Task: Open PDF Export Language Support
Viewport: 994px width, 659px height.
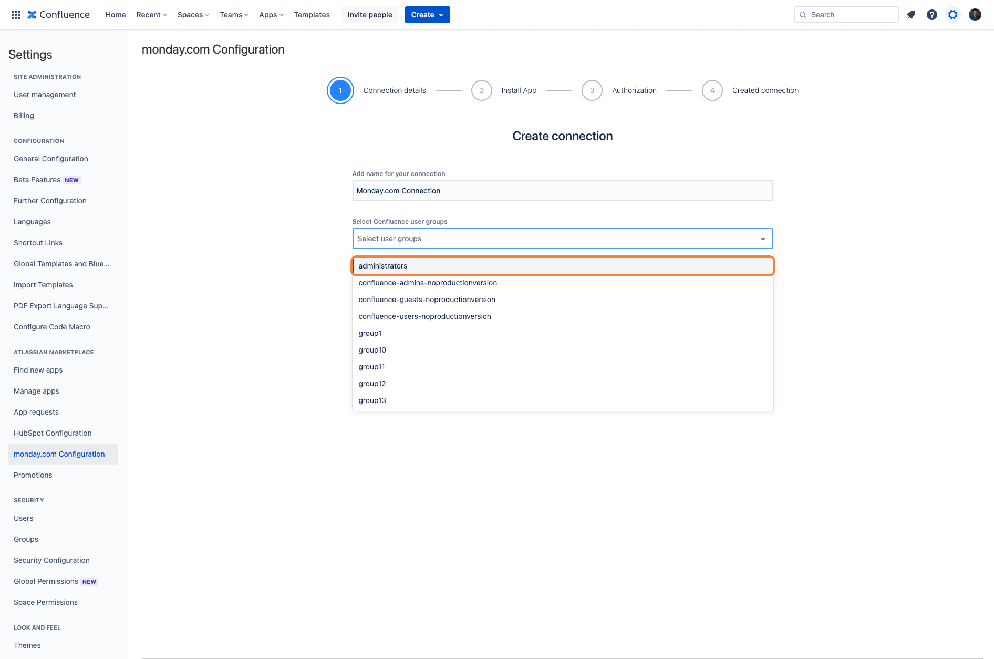Action: pos(61,306)
